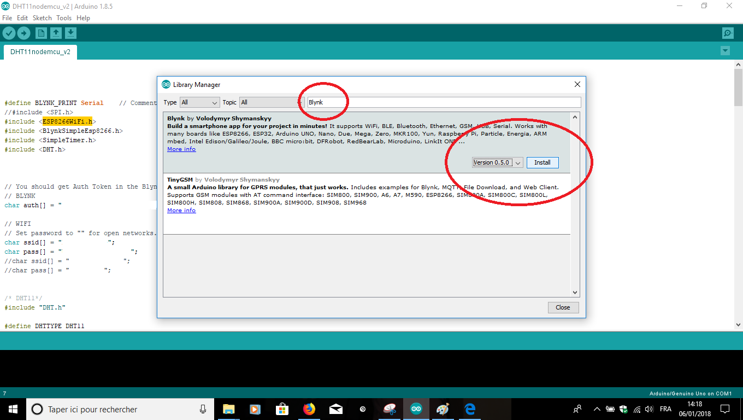Select the DHT11nodemcu_v2 sketch tab
This screenshot has width=743, height=420.
pos(40,52)
